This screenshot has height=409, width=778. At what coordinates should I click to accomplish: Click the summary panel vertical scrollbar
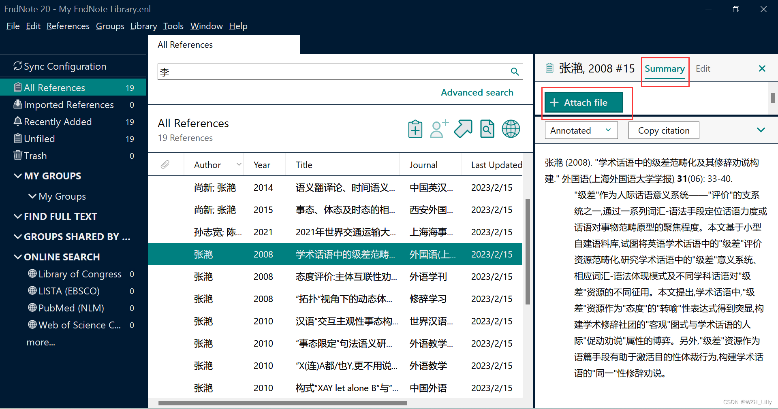coord(773,98)
